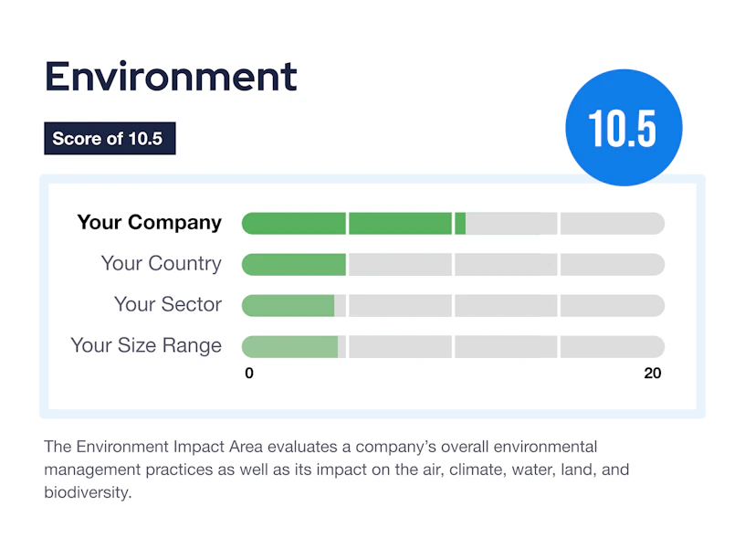Click the gray last segment of Your Country bar
This screenshot has width=745, height=559.
click(x=613, y=265)
